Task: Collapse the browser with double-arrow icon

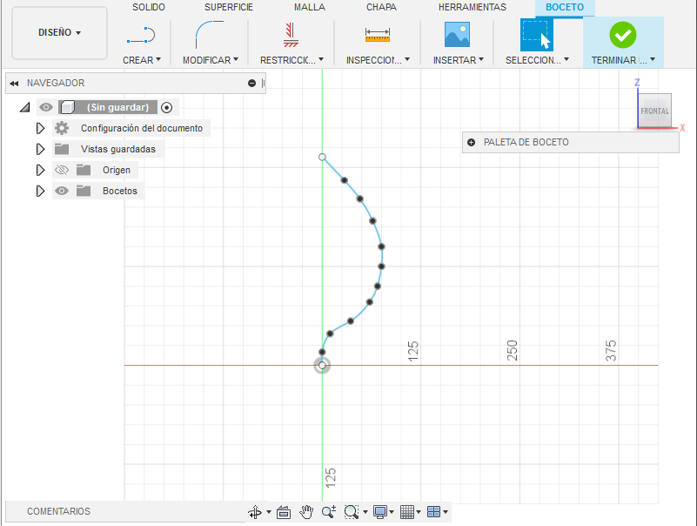Action: click(x=14, y=84)
